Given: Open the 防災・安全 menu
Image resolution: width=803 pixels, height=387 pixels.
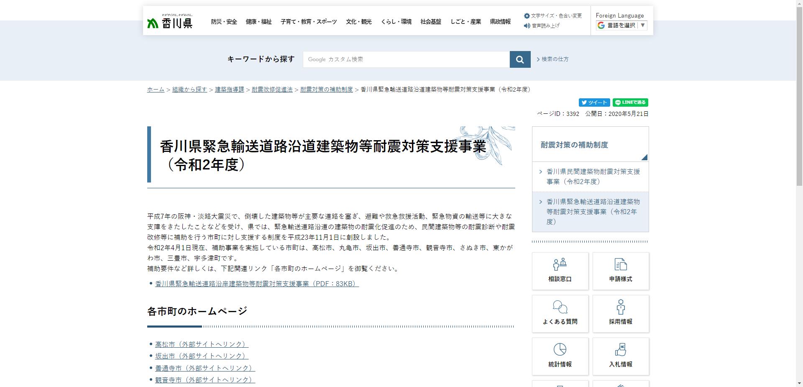Looking at the screenshot, I should [x=224, y=22].
